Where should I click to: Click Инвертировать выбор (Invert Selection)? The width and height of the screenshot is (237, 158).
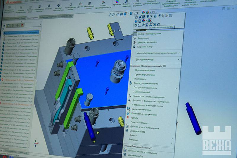click(147, 42)
